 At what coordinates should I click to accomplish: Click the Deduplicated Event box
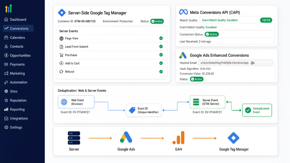click(257, 110)
